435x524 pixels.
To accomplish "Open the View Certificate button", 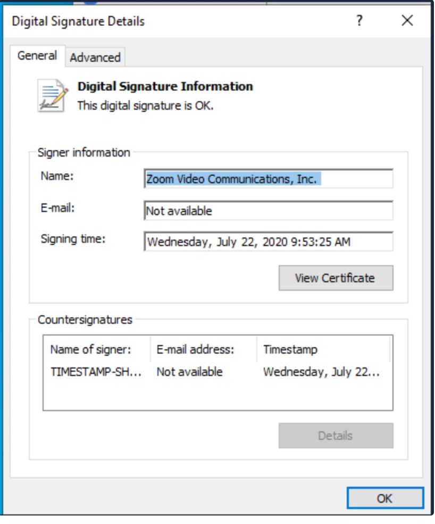I will [336, 278].
